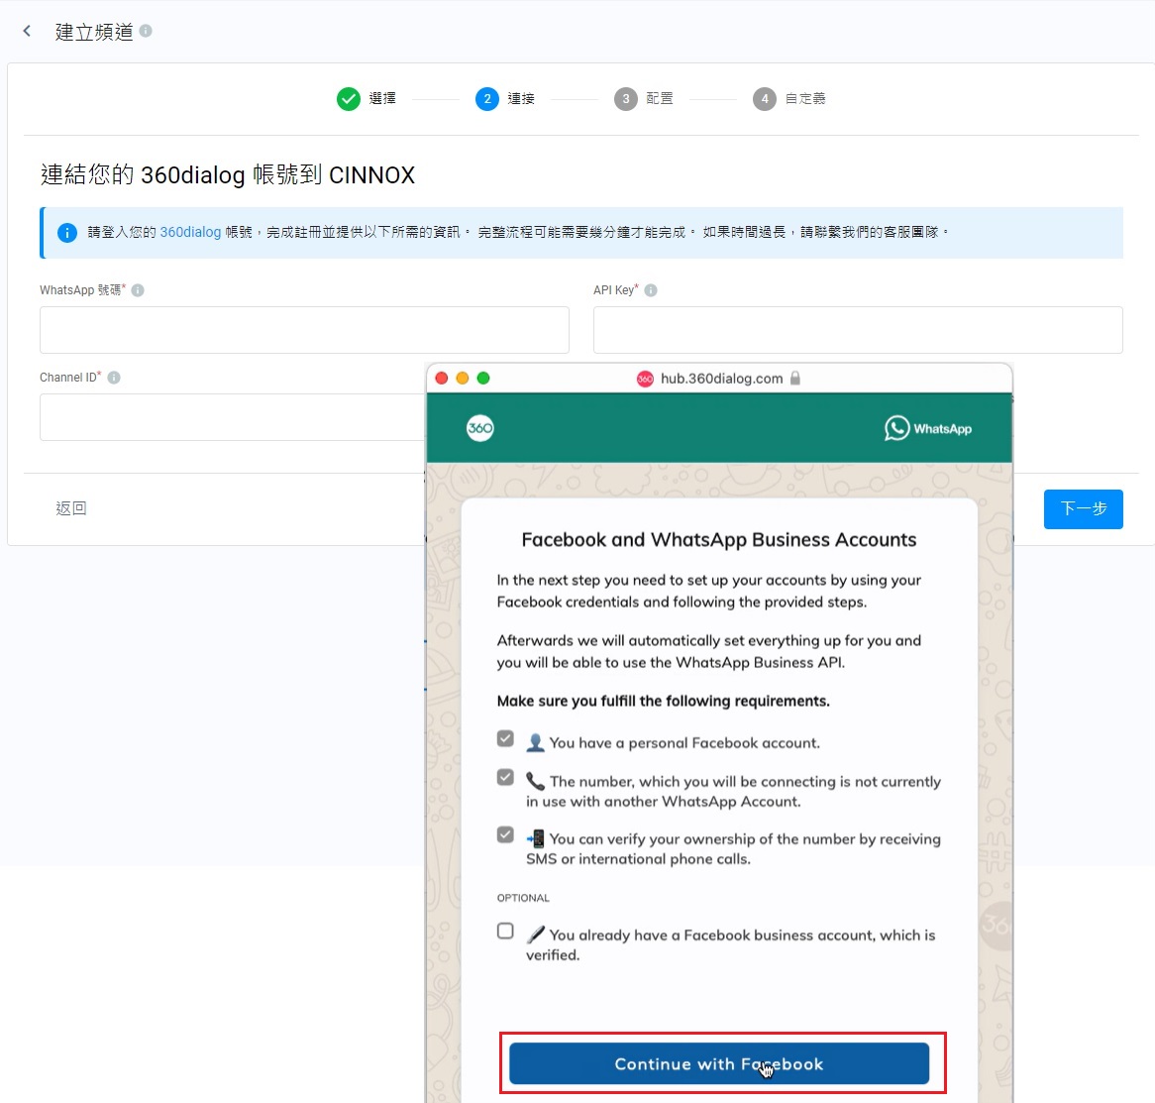Click the OPTIONAL label text

point(523,898)
